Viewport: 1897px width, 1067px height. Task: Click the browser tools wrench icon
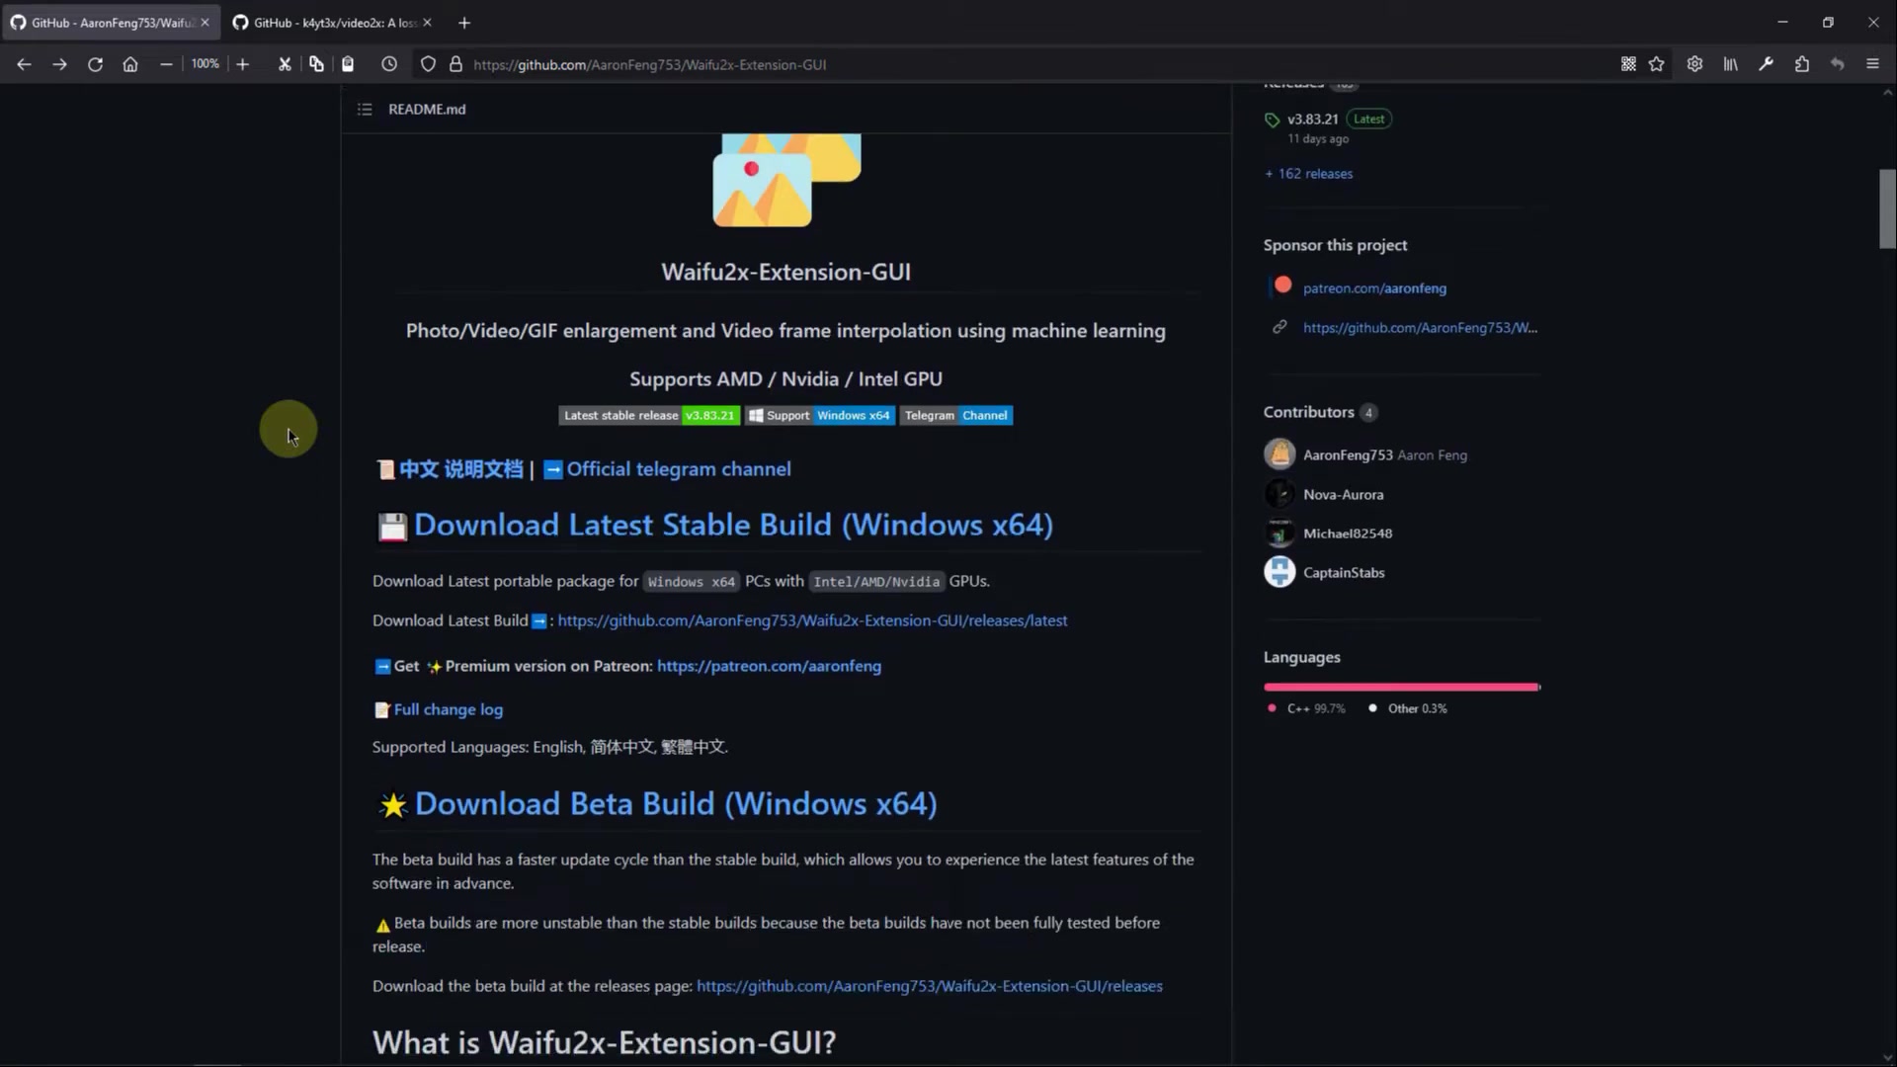coord(1766,64)
